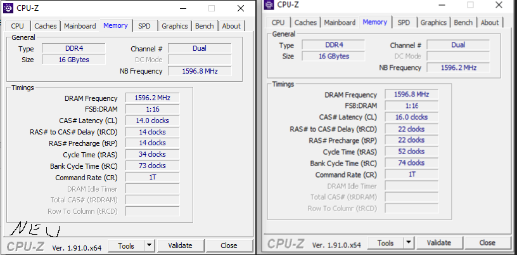The image size is (517, 255).
Task: Click the tRP 22 clocks value in right window
Action: pos(411,140)
